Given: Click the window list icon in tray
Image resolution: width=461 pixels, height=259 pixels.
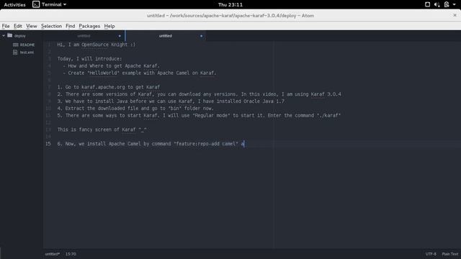Looking at the screenshot, I should 427,4.
